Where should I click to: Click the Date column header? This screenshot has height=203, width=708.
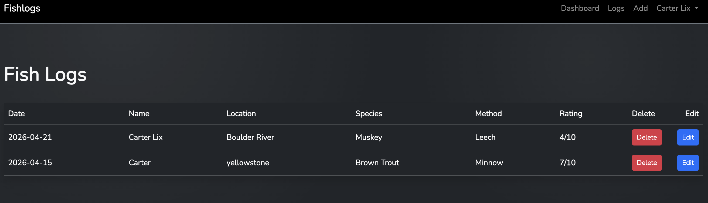click(16, 114)
